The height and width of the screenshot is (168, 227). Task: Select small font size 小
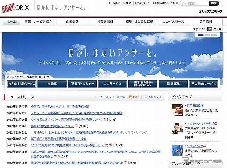(x=210, y=29)
